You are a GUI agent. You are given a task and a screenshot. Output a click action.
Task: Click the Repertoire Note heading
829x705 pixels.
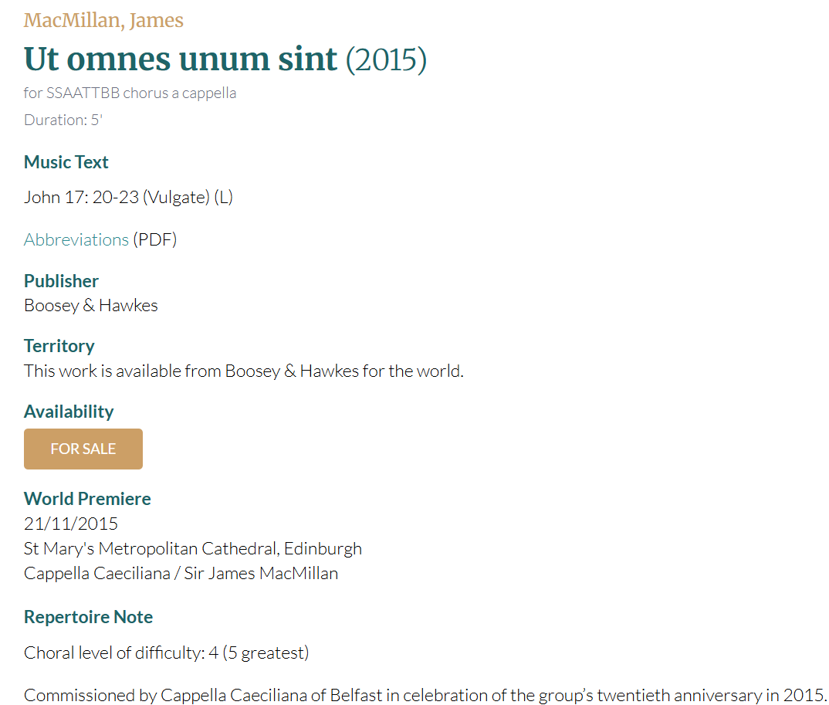[88, 617]
